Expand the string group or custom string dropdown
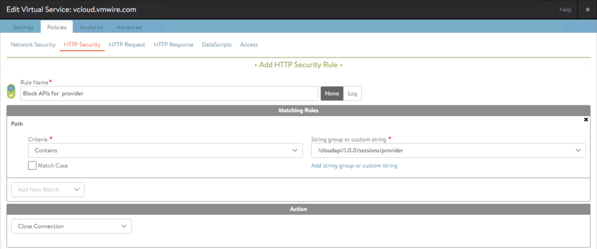Viewport: 597px width, 249px height. (x=448, y=150)
